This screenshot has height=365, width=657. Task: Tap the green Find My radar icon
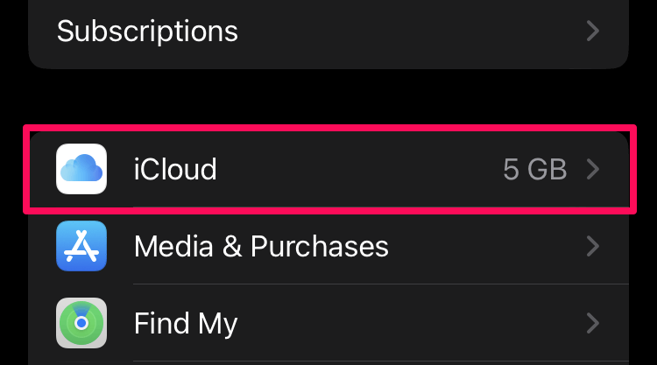81,323
